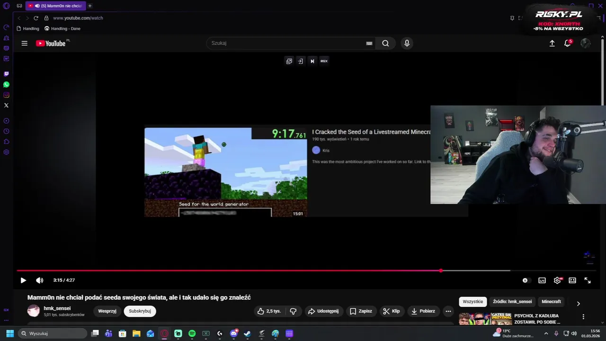The image size is (606, 341).
Task: Open options for PSYCHOL Z KADŁUBA video
Action: point(583,317)
